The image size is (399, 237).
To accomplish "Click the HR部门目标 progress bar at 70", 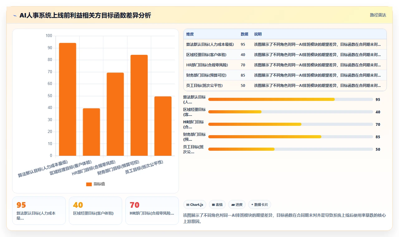I will (x=291, y=124).
